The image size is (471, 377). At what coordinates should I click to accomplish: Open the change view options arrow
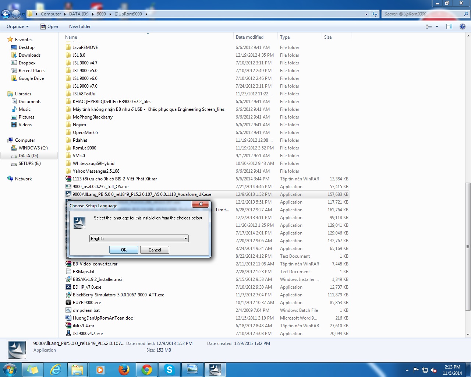pyautogui.click(x=437, y=27)
